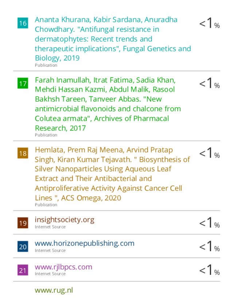Open the insightsociety.org source link
This screenshot has height=307, width=237.
[x=65, y=220]
